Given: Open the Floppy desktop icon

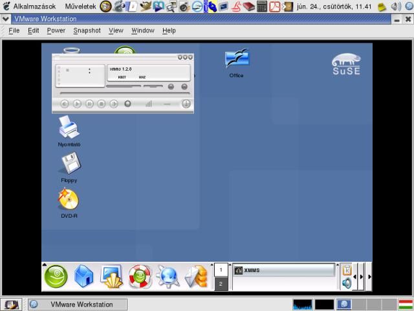Looking at the screenshot, I should click(69, 168).
